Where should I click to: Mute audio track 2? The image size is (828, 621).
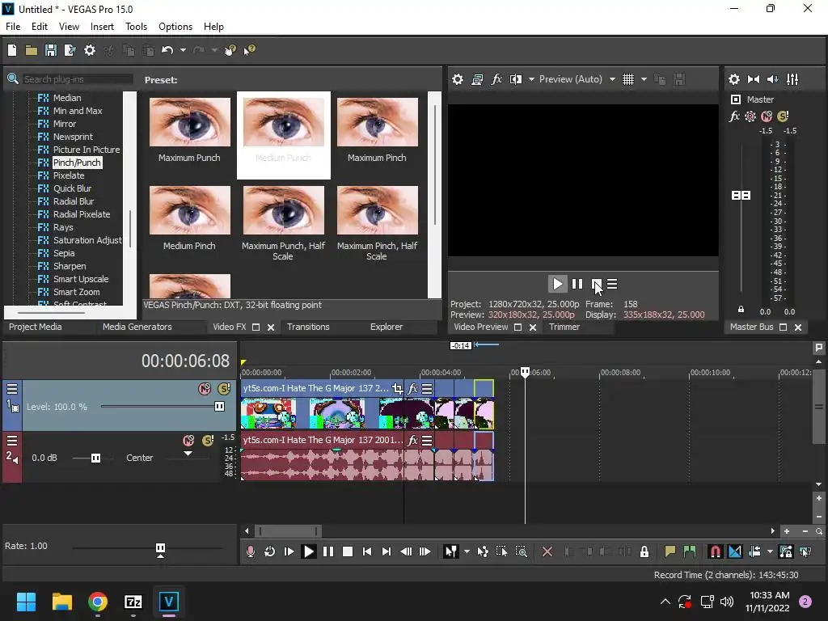[x=188, y=440]
